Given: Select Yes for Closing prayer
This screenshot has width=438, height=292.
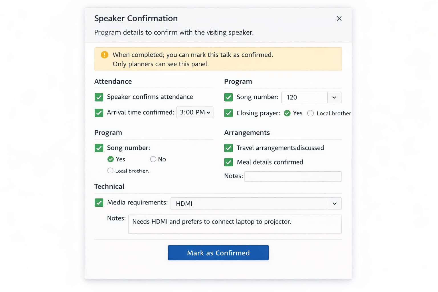Looking at the screenshot, I should point(287,113).
